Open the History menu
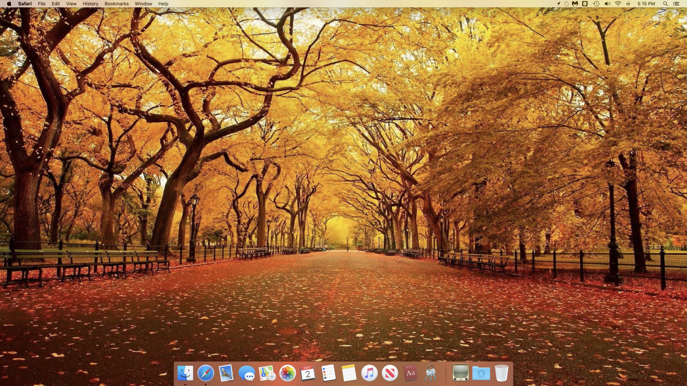Image resolution: width=687 pixels, height=386 pixels. [x=90, y=4]
